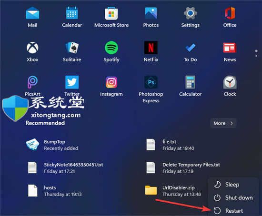Open the recently added BumpTop item

pyautogui.click(x=52, y=145)
